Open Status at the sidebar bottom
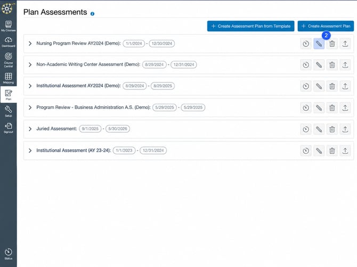The image size is (357, 267). [9, 254]
